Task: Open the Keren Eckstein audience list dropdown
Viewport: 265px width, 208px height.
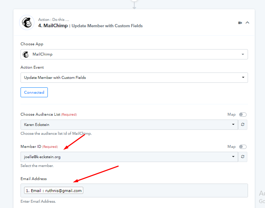Action: [x=129, y=125]
